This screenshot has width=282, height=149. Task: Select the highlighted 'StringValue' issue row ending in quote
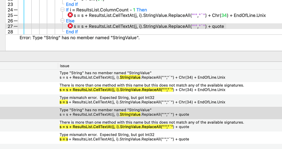coord(141,113)
